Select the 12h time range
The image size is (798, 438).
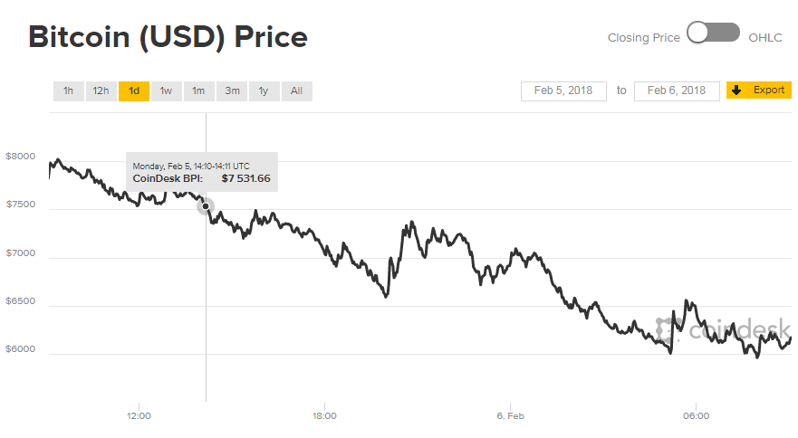(101, 90)
